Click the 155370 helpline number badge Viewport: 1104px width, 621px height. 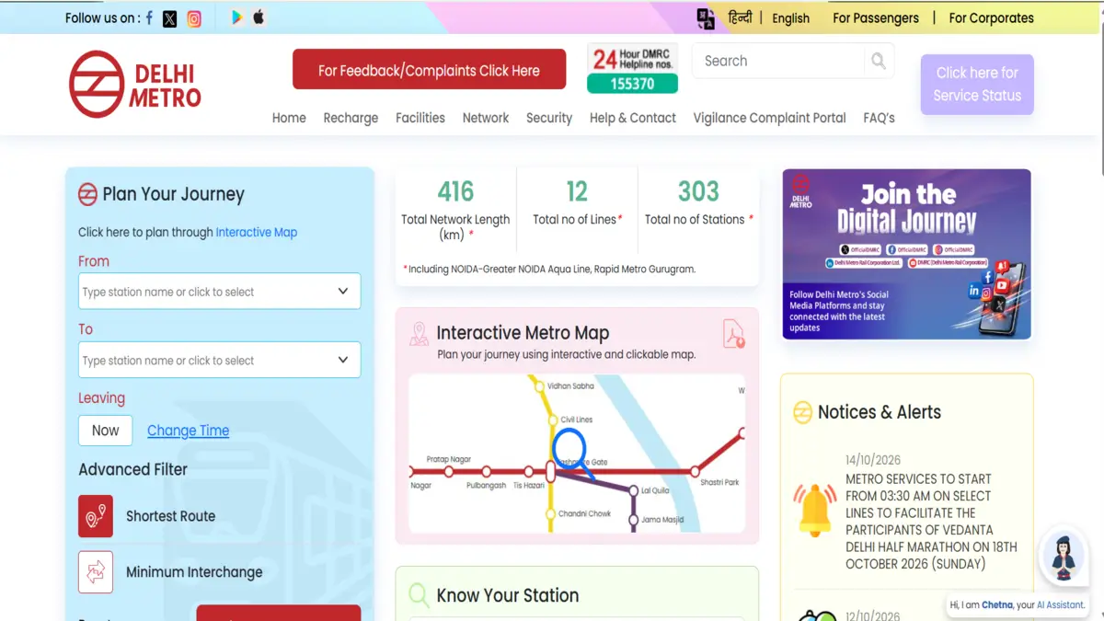pos(633,84)
